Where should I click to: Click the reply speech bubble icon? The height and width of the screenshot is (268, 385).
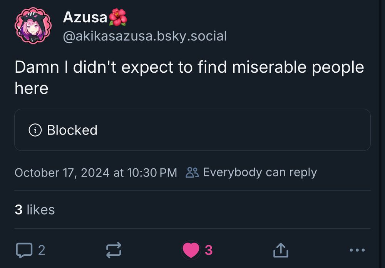point(24,250)
